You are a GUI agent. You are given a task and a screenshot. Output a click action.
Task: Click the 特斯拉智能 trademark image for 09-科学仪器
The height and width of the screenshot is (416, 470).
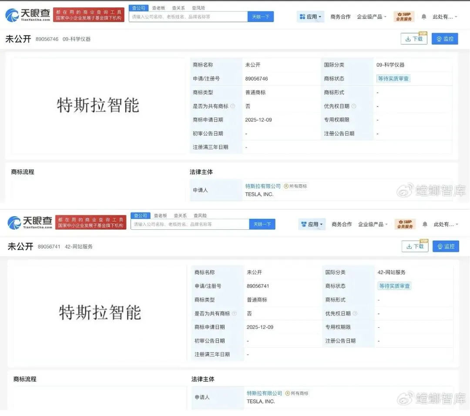(x=98, y=105)
